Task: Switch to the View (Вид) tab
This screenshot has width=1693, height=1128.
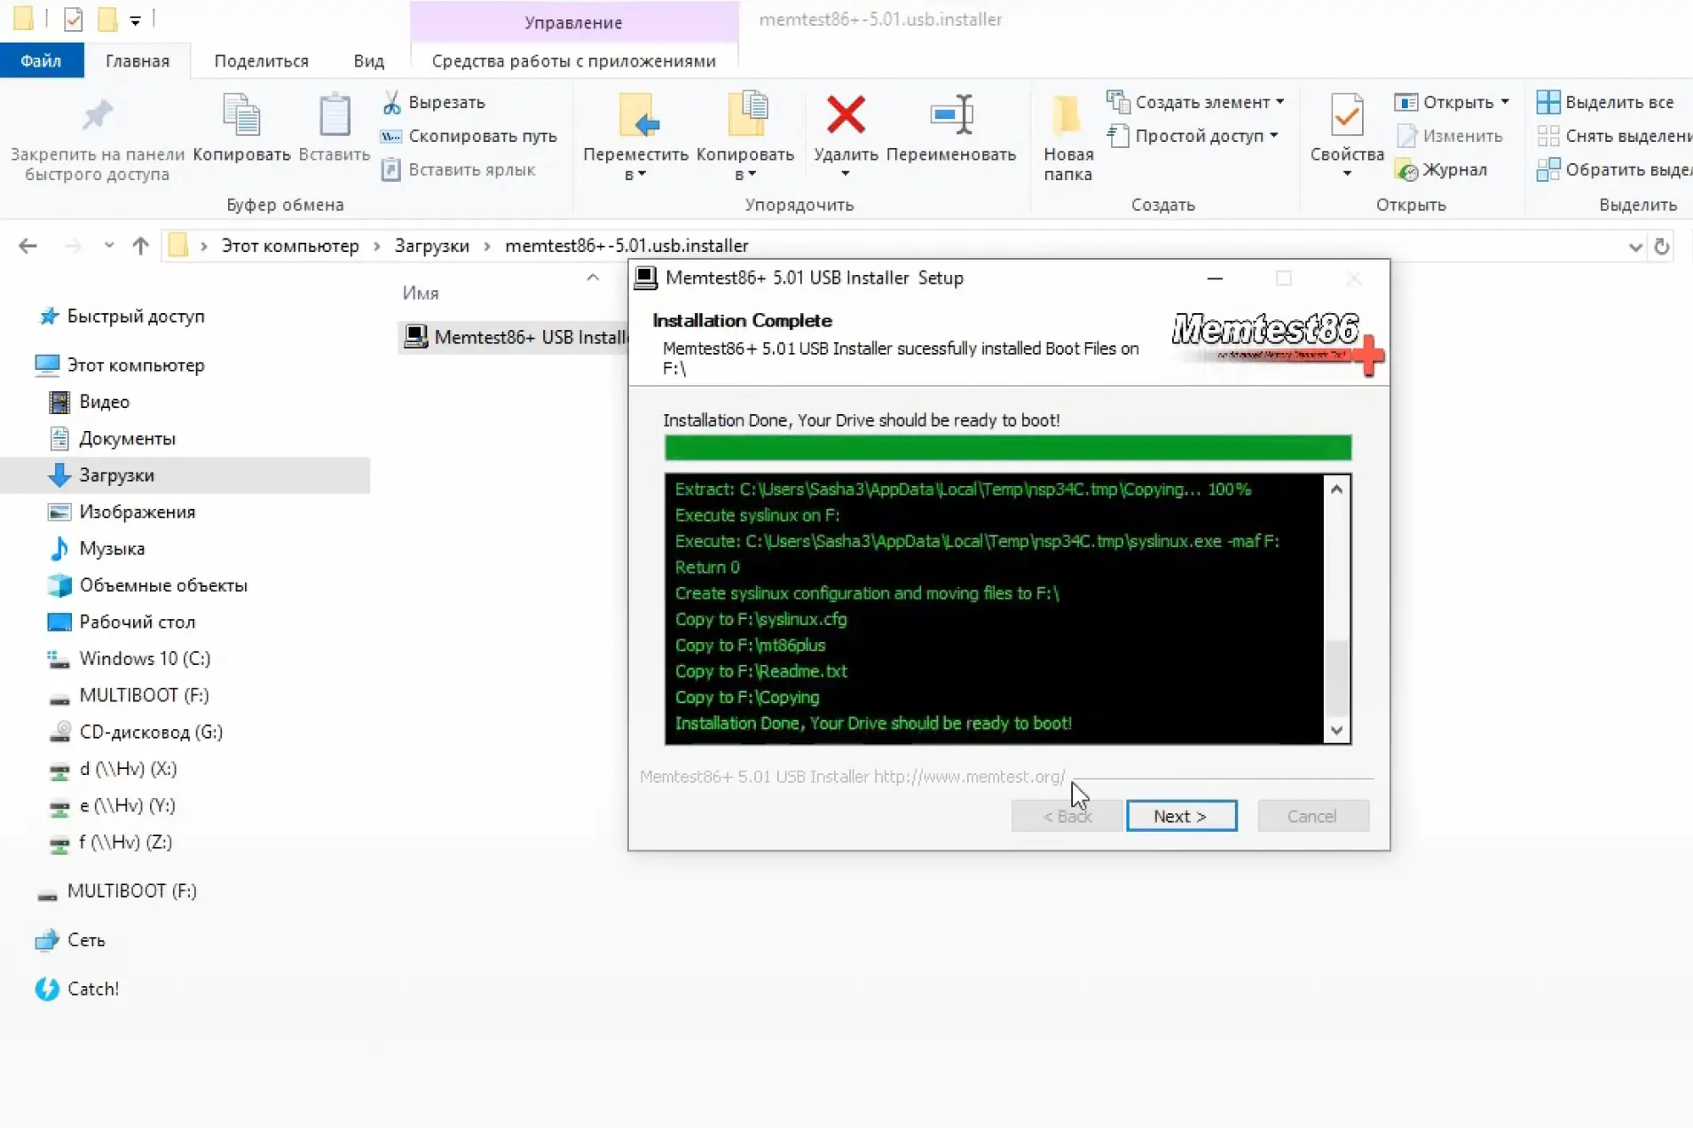Action: (368, 61)
